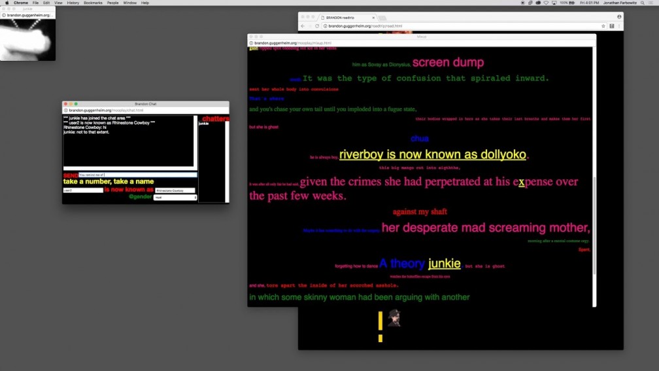Click the chat message input field
This screenshot has height=371, width=659.
pos(137,175)
